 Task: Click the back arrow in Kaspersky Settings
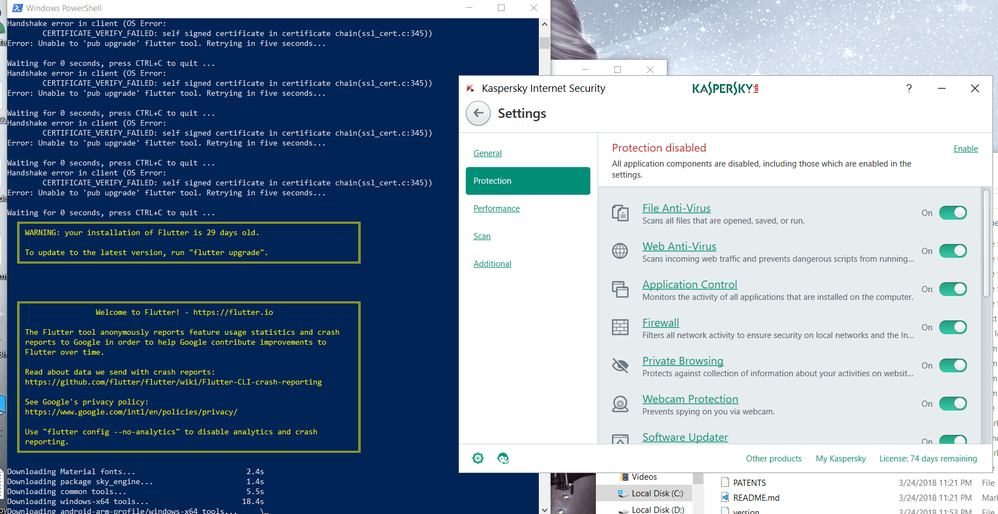pyautogui.click(x=478, y=113)
